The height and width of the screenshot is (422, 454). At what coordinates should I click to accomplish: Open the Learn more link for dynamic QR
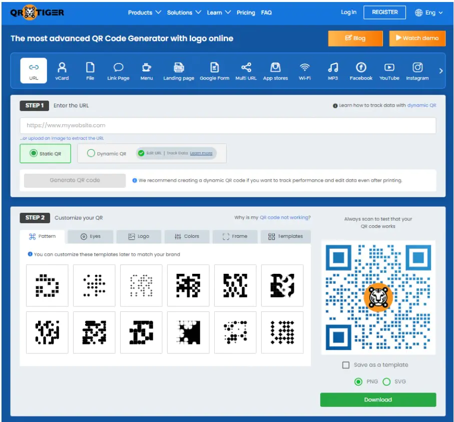[201, 153]
